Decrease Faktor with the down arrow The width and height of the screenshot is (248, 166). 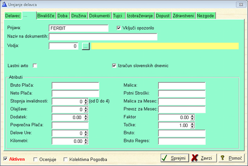pos(192,119)
